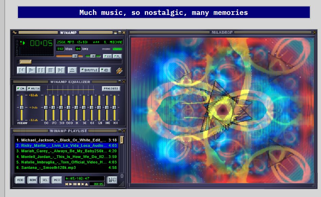Click the main window time display 00:05

click(41, 43)
